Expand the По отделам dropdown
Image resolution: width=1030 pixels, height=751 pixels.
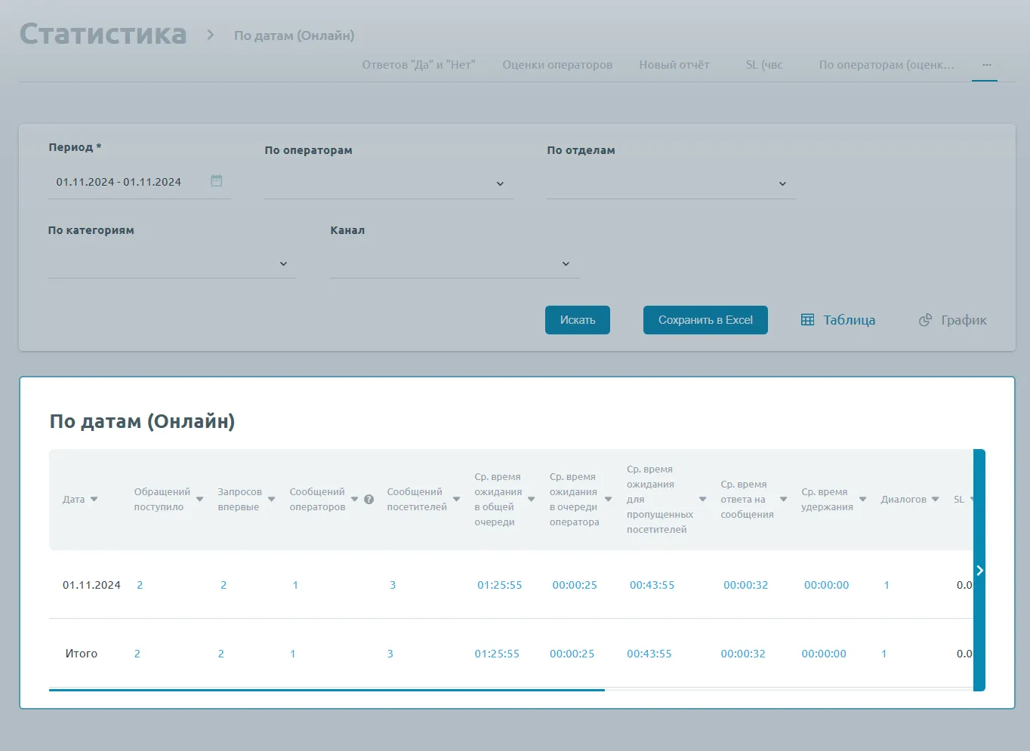782,184
